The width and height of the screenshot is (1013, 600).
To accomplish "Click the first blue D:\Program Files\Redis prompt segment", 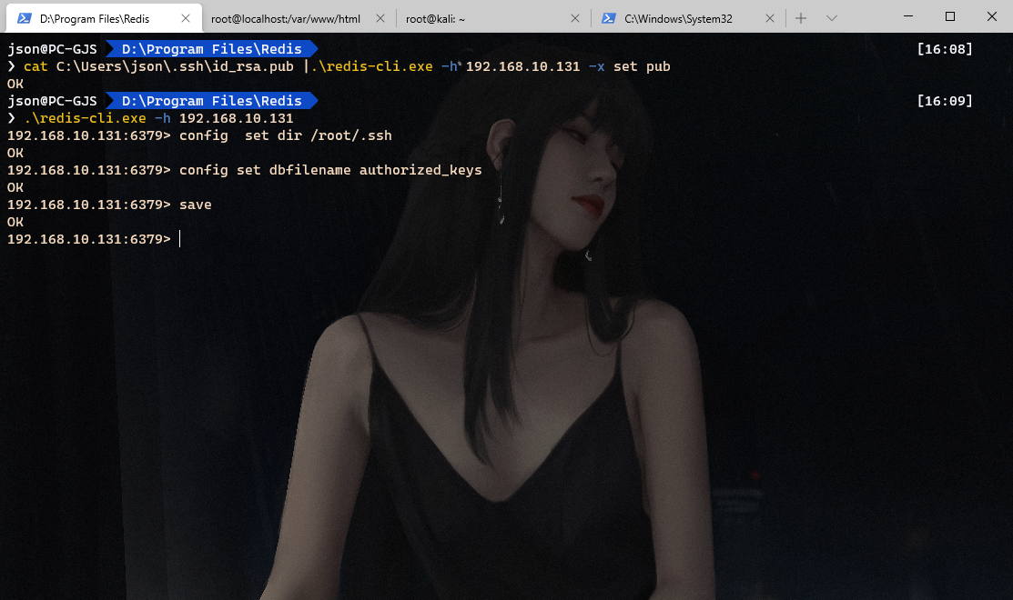I will [x=211, y=49].
